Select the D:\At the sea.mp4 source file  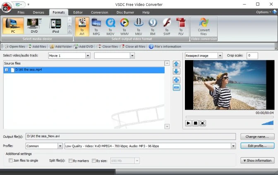84,70
